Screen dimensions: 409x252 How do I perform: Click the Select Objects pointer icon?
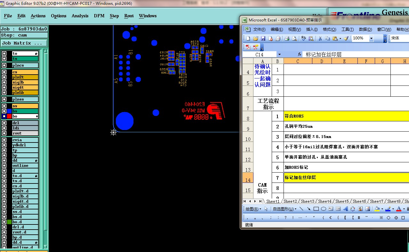click(266, 209)
